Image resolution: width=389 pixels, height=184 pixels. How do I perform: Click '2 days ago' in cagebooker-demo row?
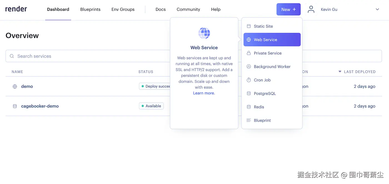pos(365,106)
